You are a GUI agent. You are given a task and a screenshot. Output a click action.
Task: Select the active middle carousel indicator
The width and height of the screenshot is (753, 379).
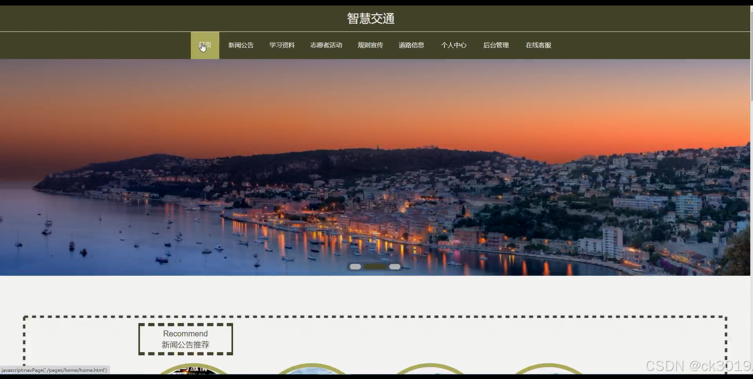tap(375, 267)
